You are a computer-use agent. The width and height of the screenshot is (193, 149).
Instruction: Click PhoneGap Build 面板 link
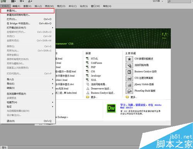point(145,91)
